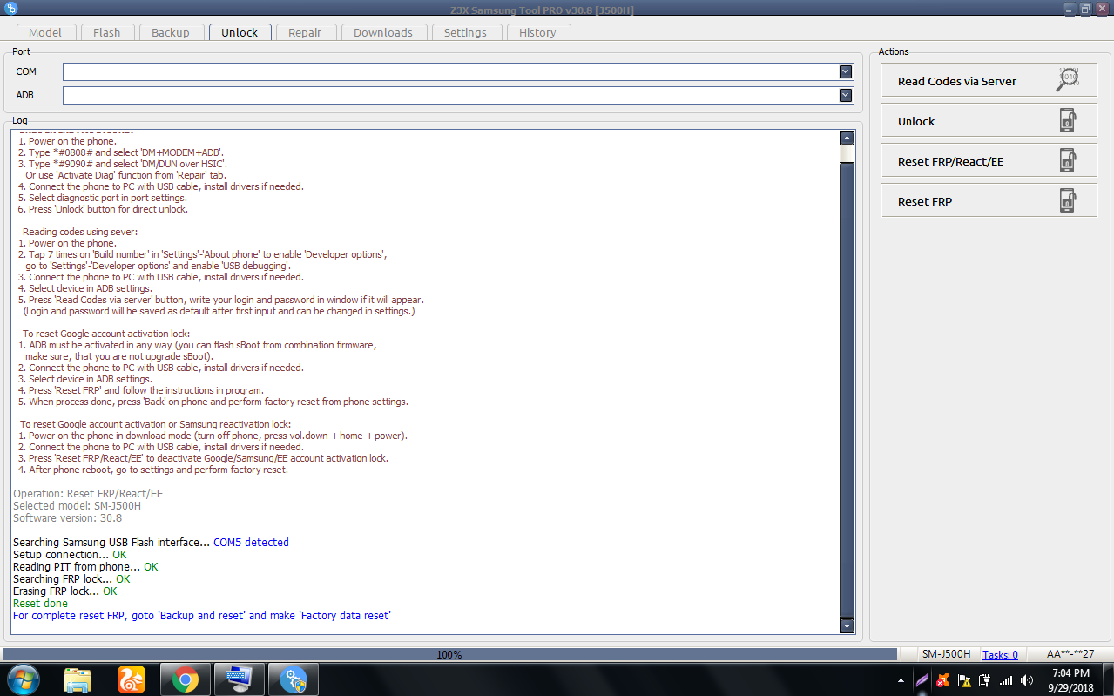Click the ADB device selection field
Viewport: 1114px width, 696px height.
pyautogui.click(x=457, y=95)
